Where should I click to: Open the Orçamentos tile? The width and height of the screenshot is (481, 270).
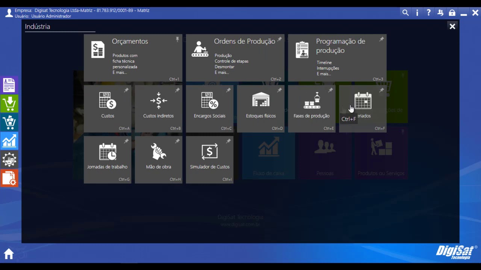133,58
